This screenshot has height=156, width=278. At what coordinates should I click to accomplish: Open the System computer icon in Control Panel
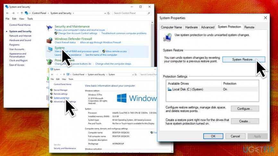point(50,50)
